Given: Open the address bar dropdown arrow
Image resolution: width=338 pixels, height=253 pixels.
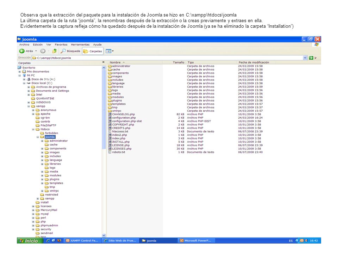Looking at the screenshot, I should click(x=305, y=58).
